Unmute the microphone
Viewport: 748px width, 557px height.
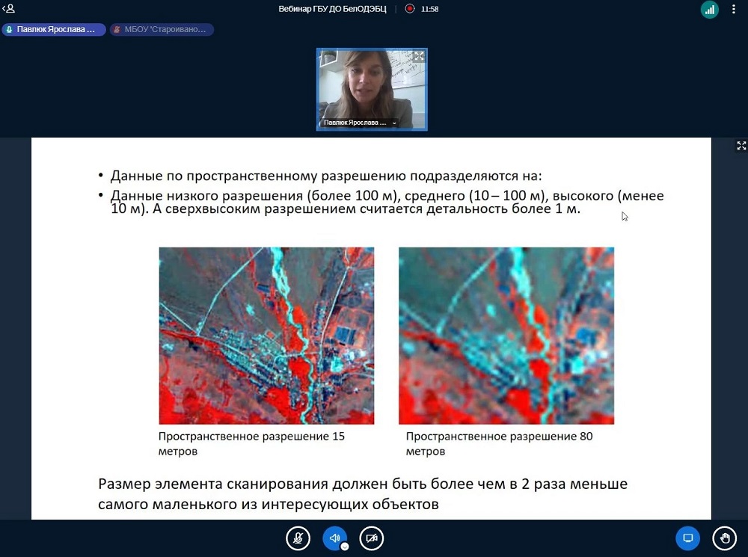click(298, 538)
